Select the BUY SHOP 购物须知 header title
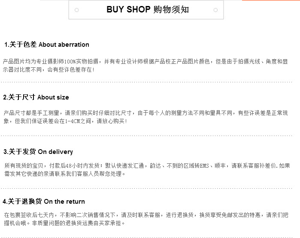 pos(148,10)
